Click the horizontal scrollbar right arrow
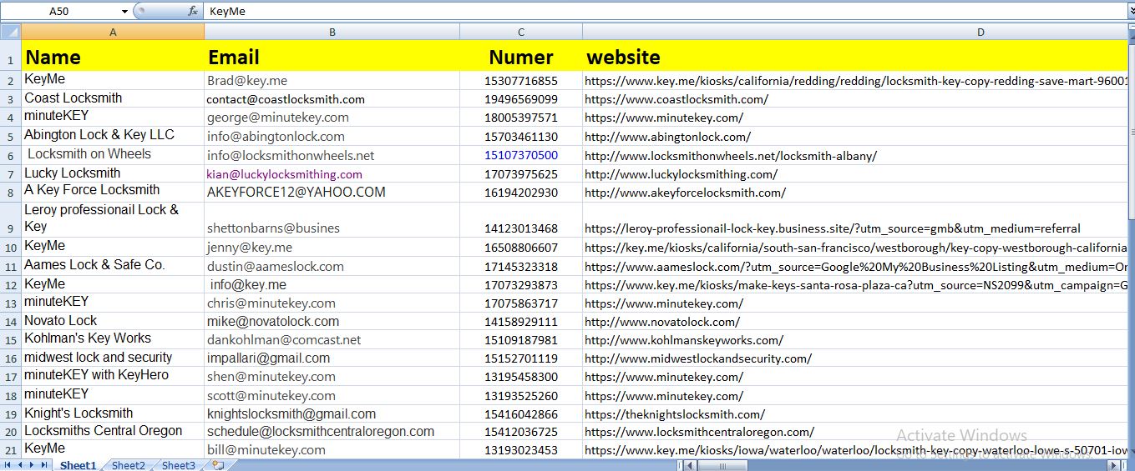This screenshot has height=471, width=1135. [x=1112, y=465]
